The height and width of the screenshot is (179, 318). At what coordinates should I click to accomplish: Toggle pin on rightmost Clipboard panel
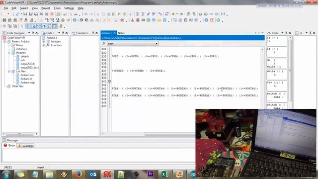click(x=310, y=33)
